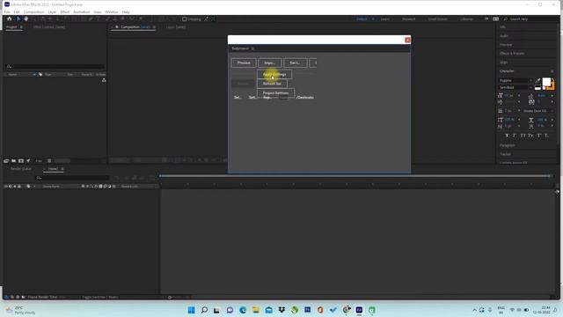Screen dimensions: 563x317
Task: Toggle Subscript text style
Action: (x=546, y=136)
